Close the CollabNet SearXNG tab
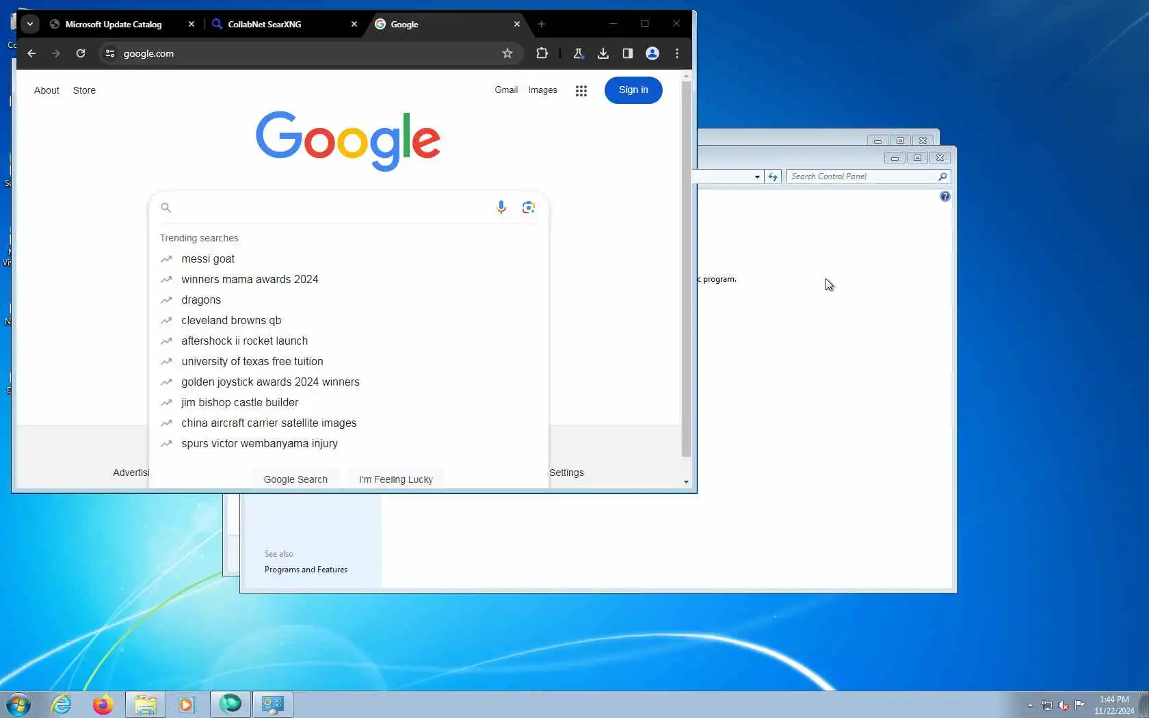The width and height of the screenshot is (1149, 718). (x=354, y=24)
